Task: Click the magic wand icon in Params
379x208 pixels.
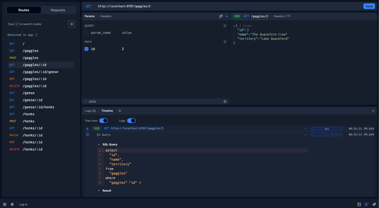Action: [x=221, y=16]
